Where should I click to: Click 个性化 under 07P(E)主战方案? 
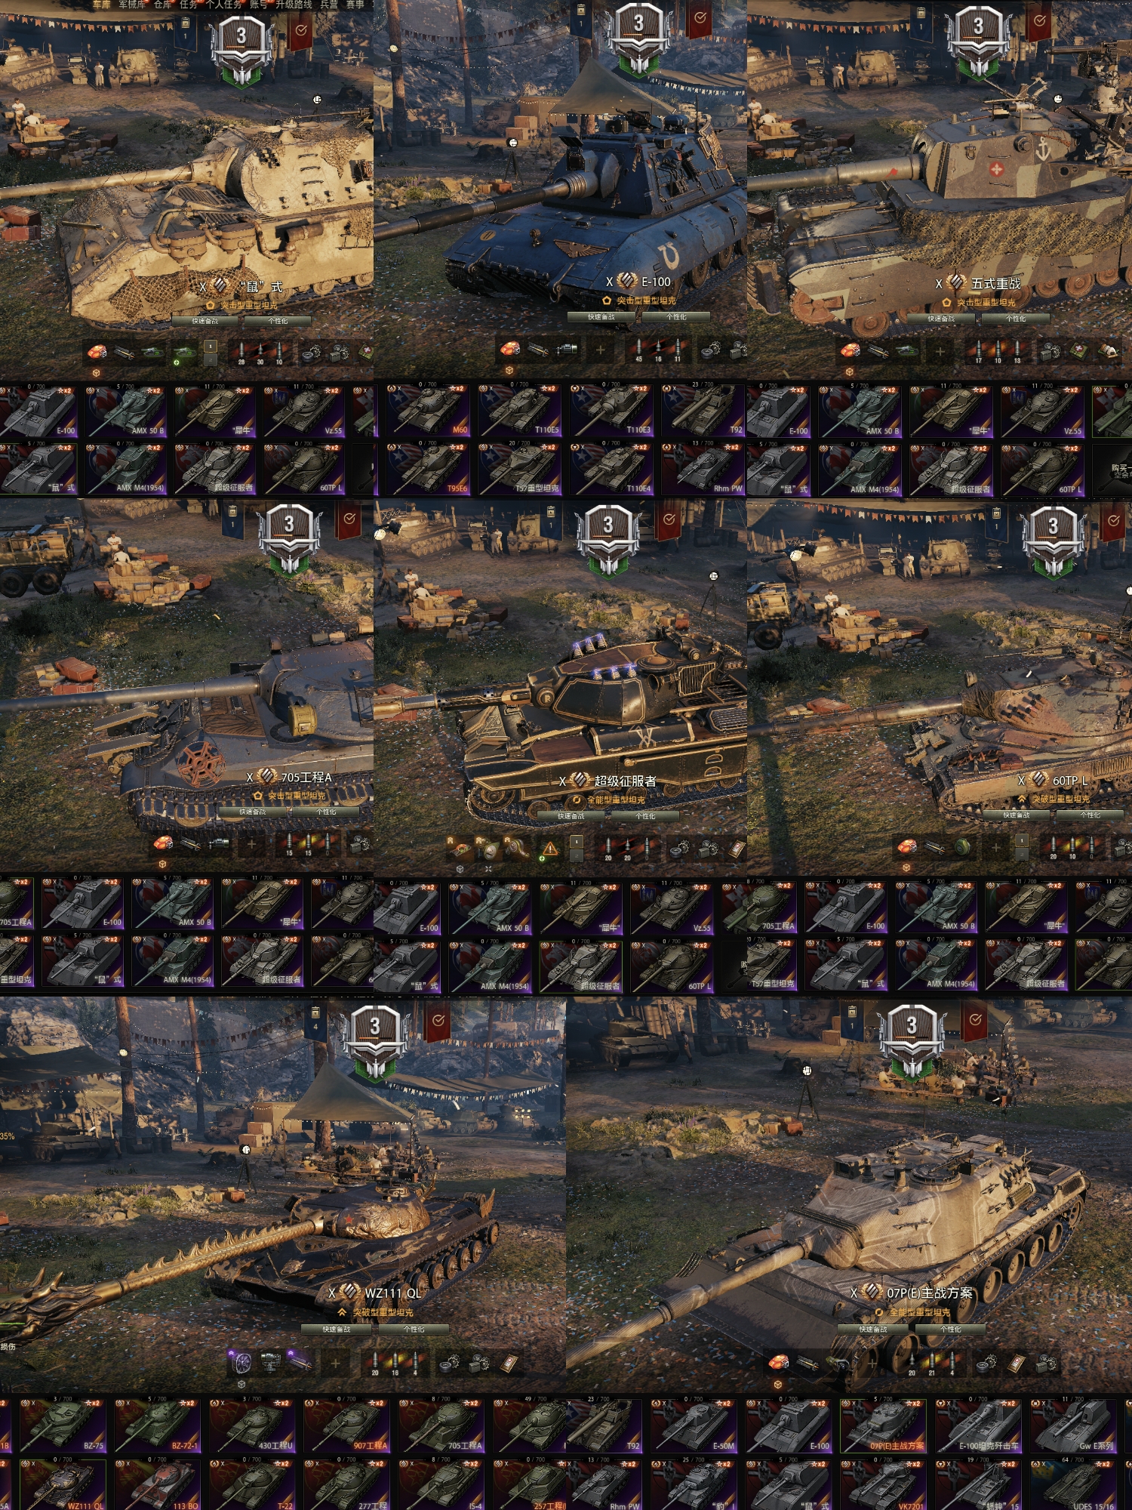pos(950,1329)
